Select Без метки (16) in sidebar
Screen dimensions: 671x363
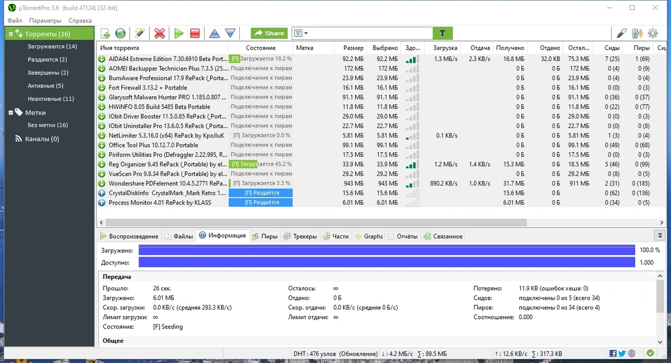point(48,125)
